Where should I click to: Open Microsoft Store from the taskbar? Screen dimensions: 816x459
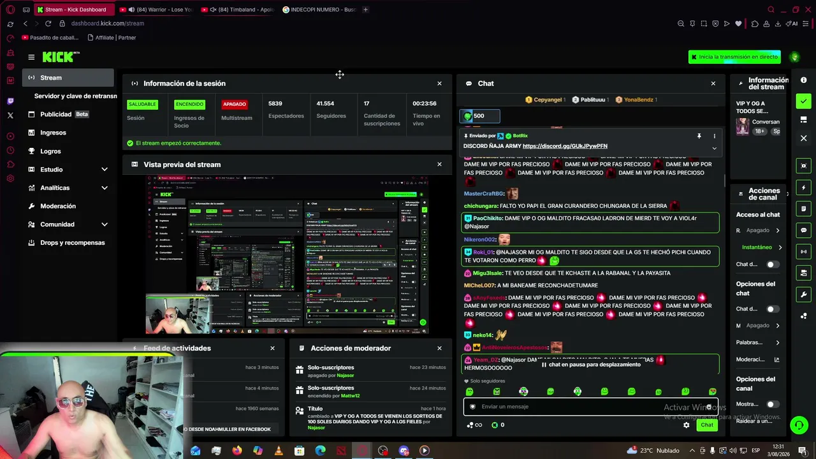[x=300, y=451]
